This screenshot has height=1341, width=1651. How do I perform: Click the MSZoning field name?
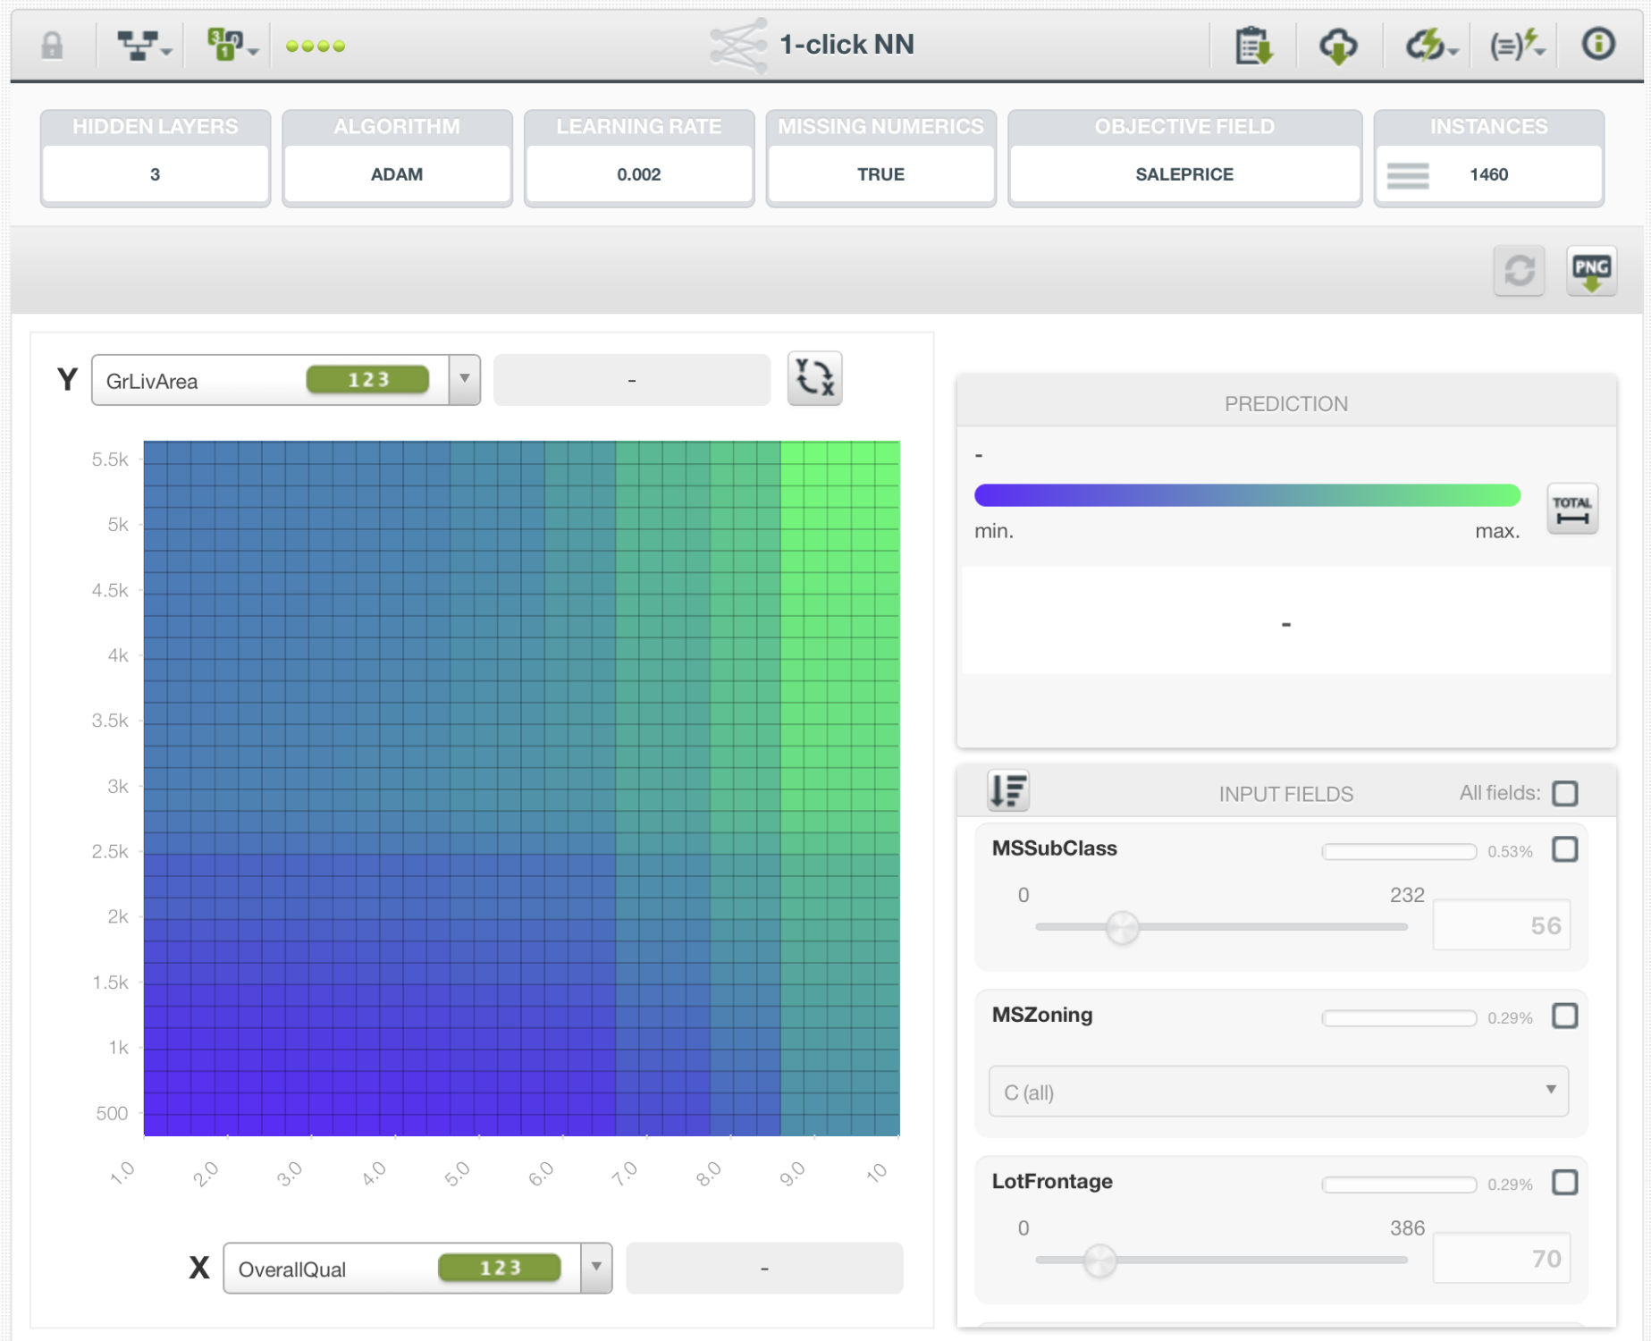(x=1042, y=1015)
